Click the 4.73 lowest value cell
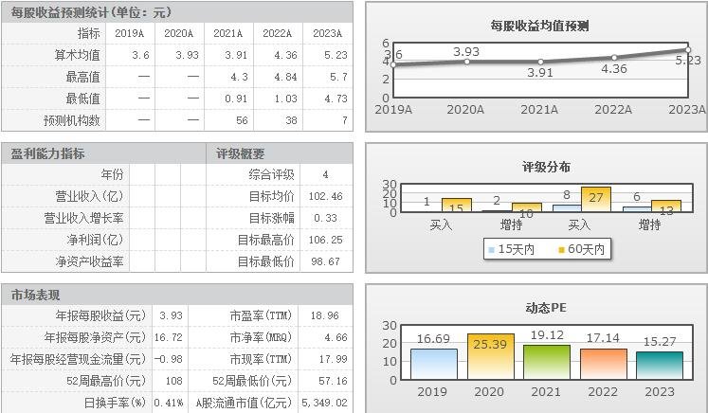Image resolution: width=708 pixels, height=413 pixels. 336,99
